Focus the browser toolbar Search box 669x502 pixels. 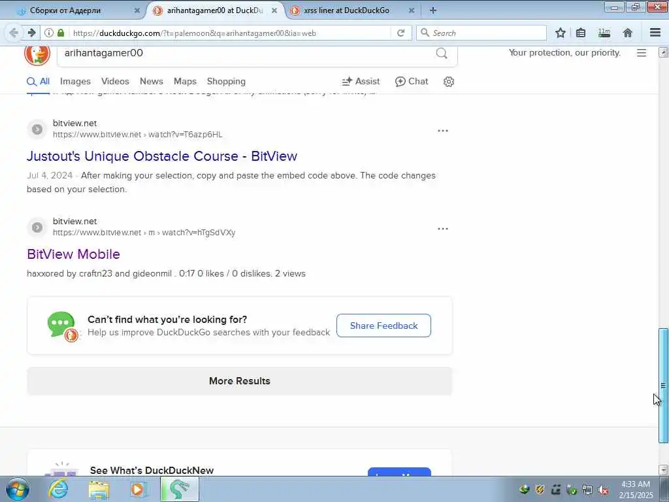(481, 33)
